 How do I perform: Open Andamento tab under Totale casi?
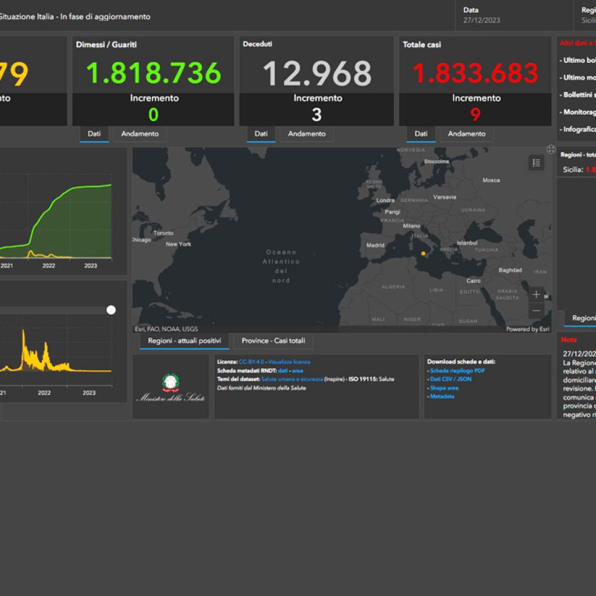pyautogui.click(x=467, y=134)
